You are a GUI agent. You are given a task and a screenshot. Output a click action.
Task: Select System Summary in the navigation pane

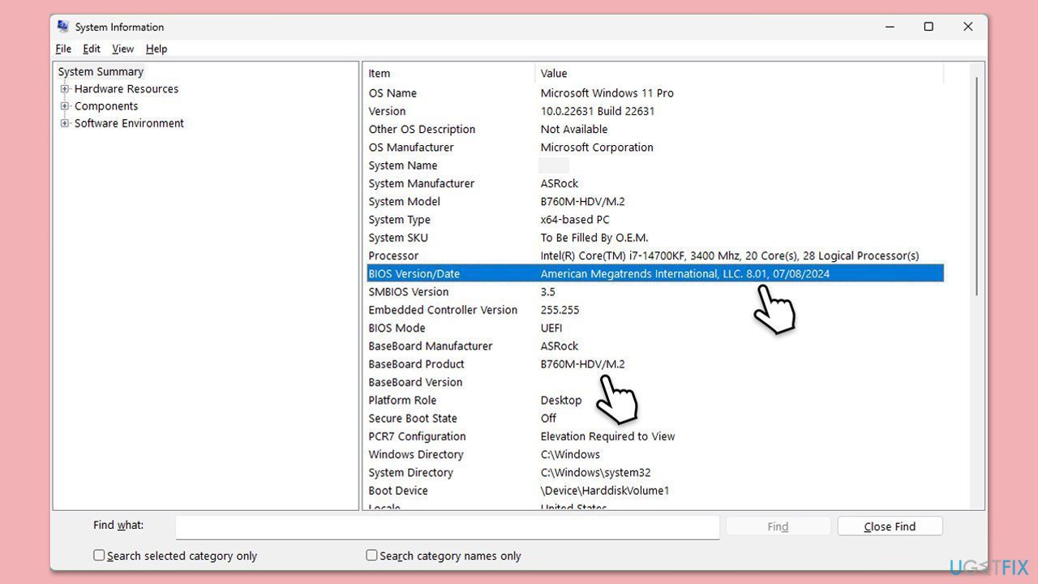tap(101, 71)
